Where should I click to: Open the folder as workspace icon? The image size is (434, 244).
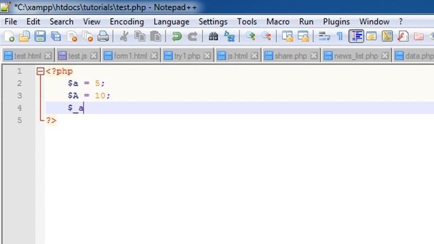coord(419,37)
